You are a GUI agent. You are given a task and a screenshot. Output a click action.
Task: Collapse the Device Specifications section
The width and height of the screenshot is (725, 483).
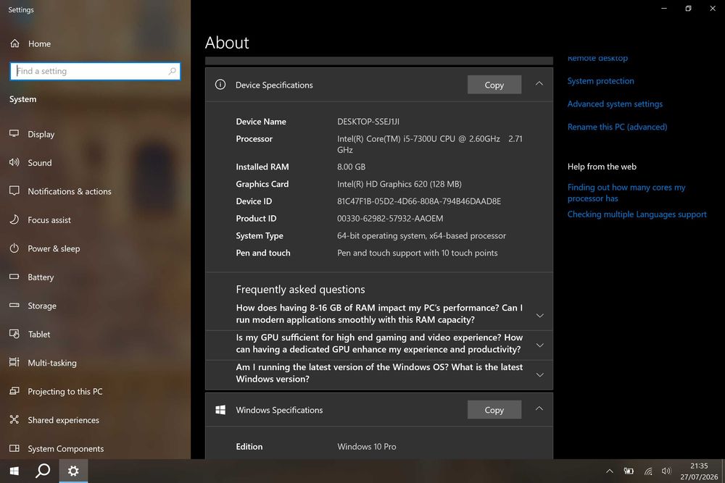[539, 84]
